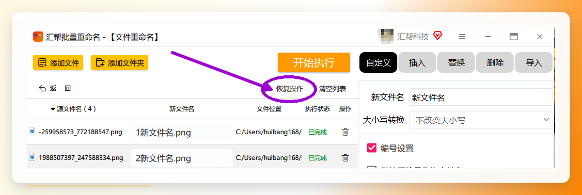This screenshot has width=582, height=195.
Task: Click the 新文件名 input field on right panel
Action: point(481,98)
